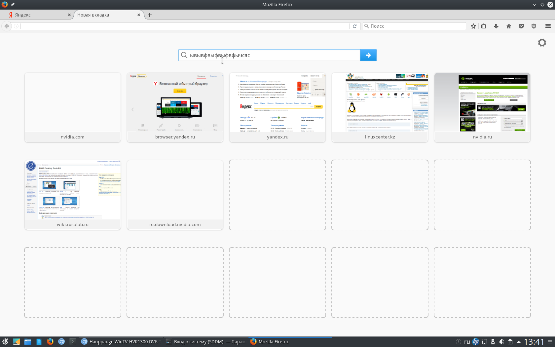Reload the page with the refresh icon
The height and width of the screenshot is (347, 555).
[x=354, y=26]
